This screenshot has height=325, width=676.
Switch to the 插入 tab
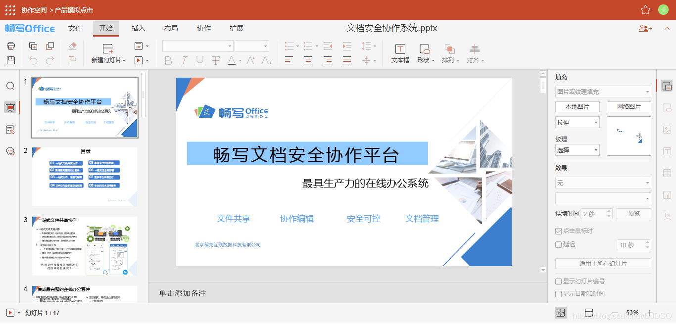point(139,28)
